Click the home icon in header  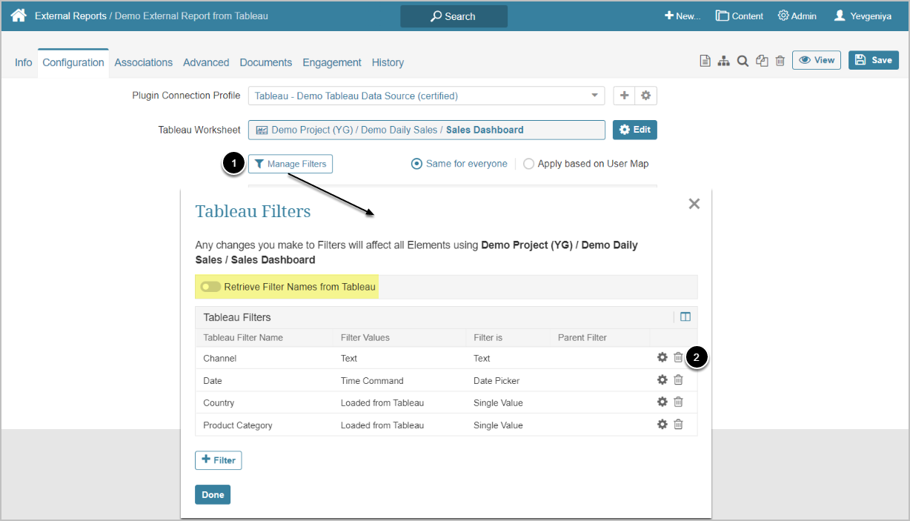[19, 16]
